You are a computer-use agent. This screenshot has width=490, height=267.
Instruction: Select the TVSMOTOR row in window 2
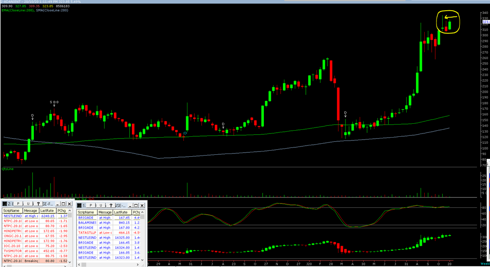pyautogui.click(x=35, y=251)
